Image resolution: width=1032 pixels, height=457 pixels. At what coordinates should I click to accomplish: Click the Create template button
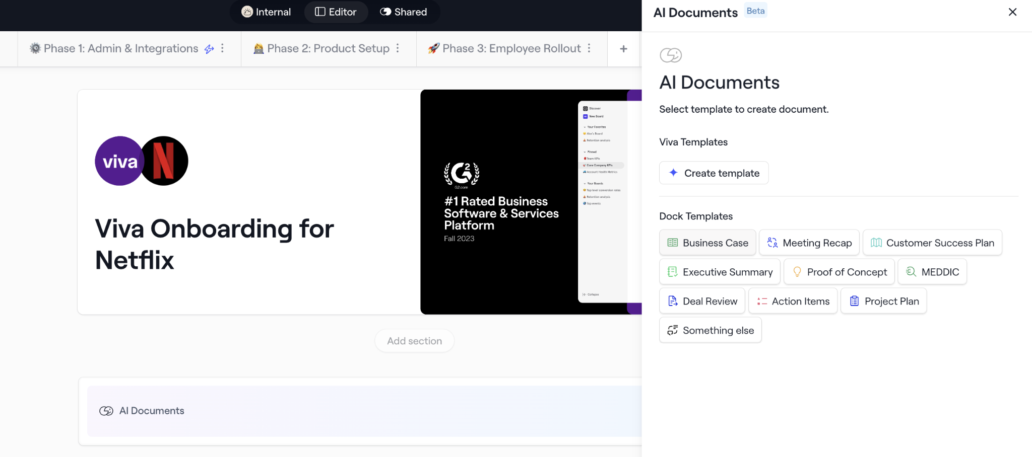[x=714, y=173]
